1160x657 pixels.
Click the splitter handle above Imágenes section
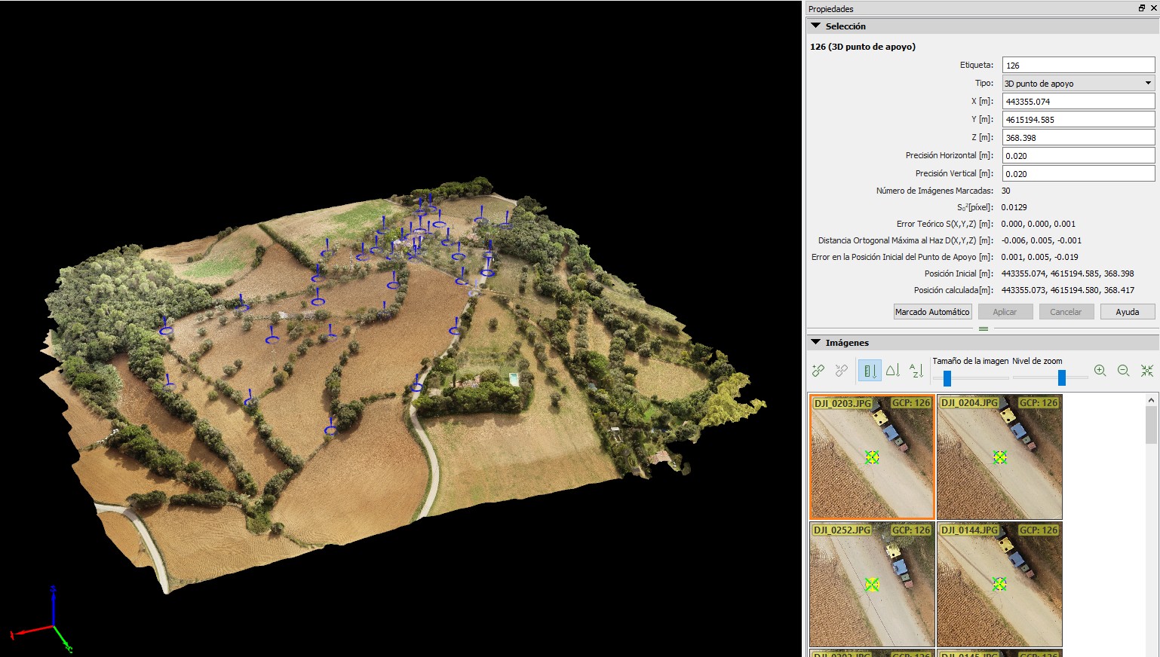coord(983,329)
